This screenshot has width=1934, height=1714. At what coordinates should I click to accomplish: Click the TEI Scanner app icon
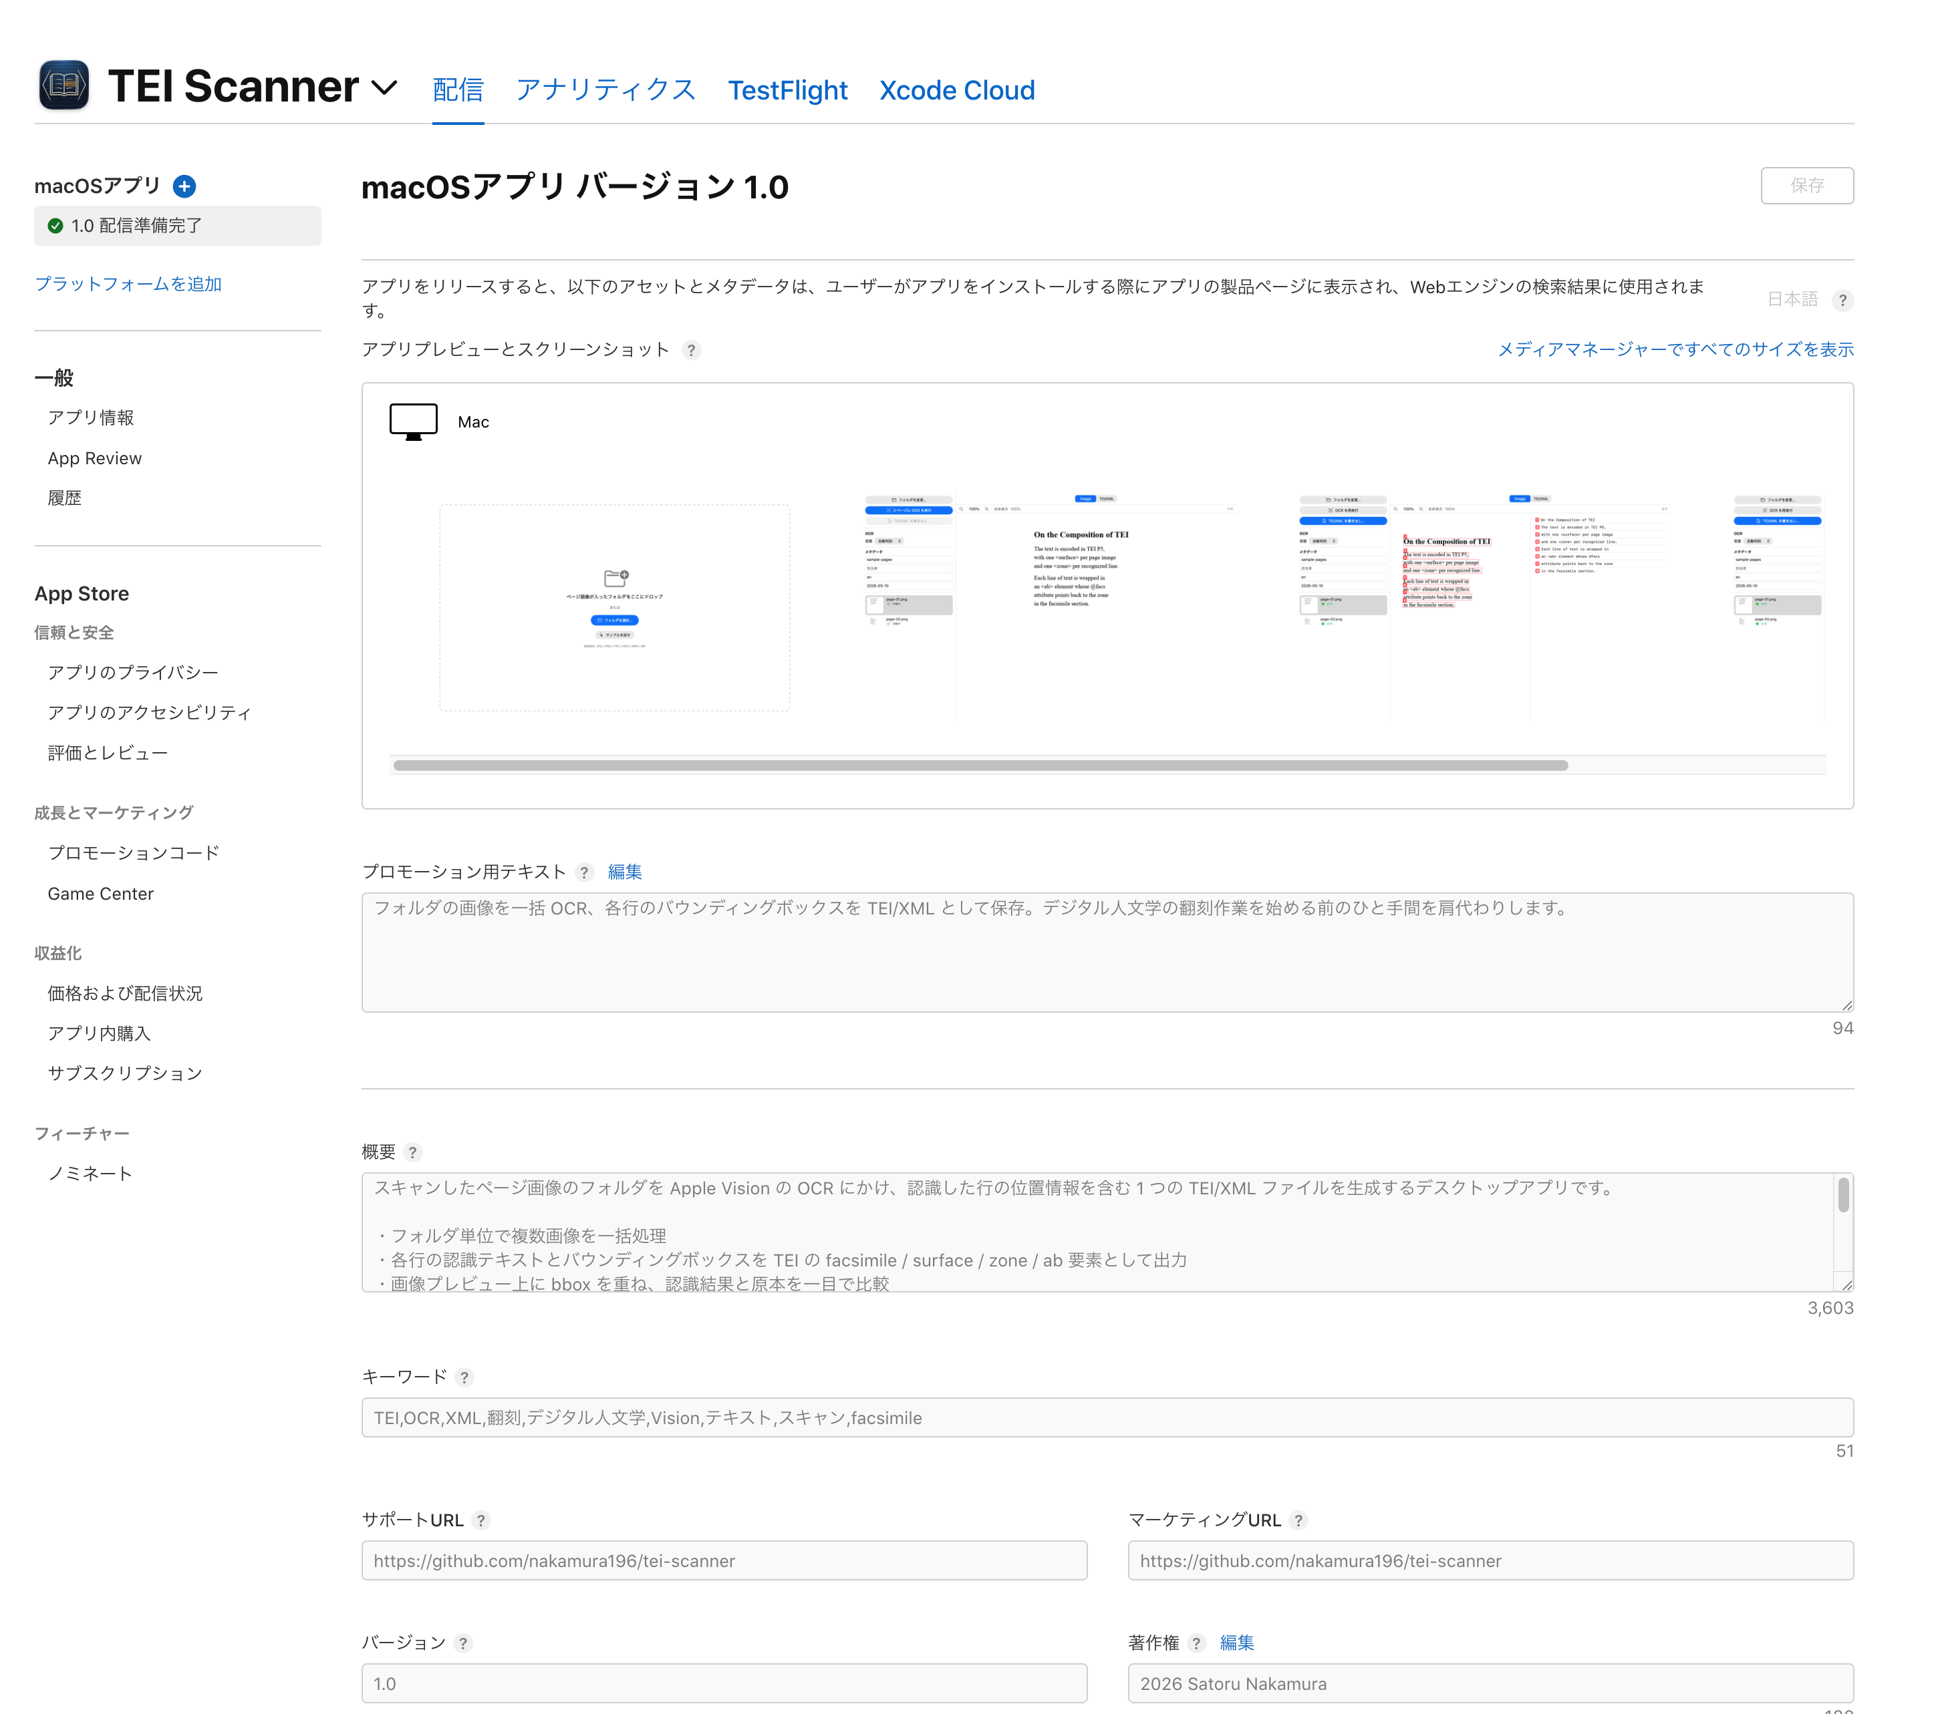pyautogui.click(x=63, y=85)
